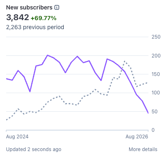
Task: Click the 150 y-axis label
Action: [x=156, y=74]
